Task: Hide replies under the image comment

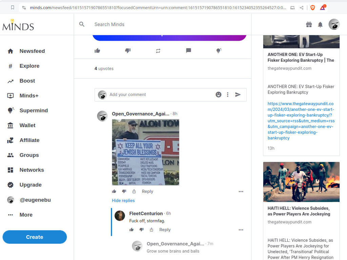Action: pos(123,201)
